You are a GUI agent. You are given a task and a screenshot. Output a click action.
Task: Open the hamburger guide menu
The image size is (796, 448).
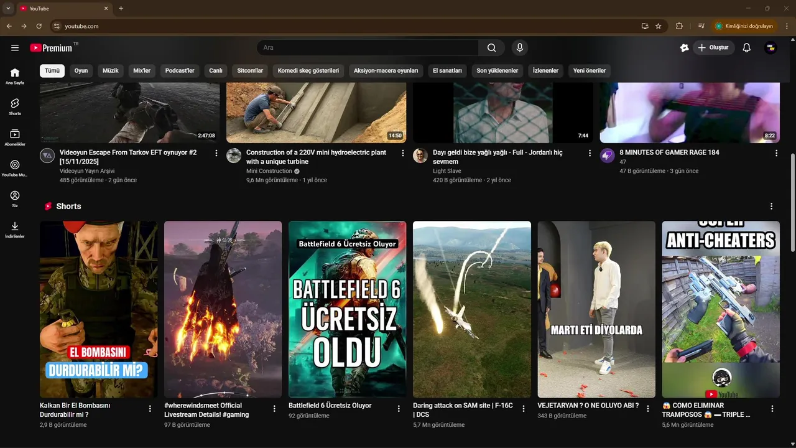[15, 48]
